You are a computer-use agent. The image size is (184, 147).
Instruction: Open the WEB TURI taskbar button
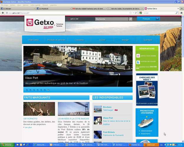coord(104,145)
